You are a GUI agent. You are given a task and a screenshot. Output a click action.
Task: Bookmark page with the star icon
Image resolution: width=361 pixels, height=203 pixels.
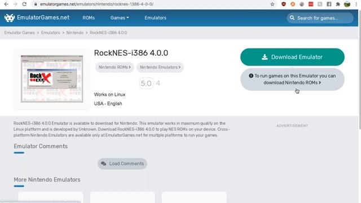pos(272,4)
